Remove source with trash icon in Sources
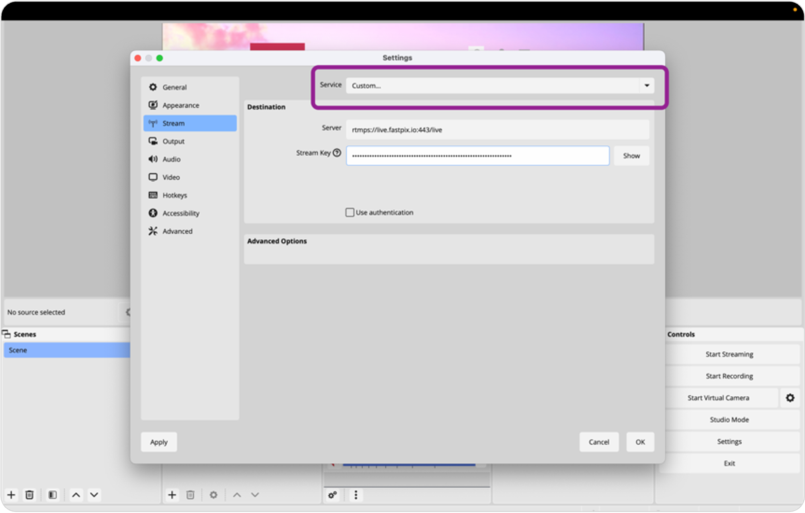This screenshot has width=805, height=513. click(190, 495)
